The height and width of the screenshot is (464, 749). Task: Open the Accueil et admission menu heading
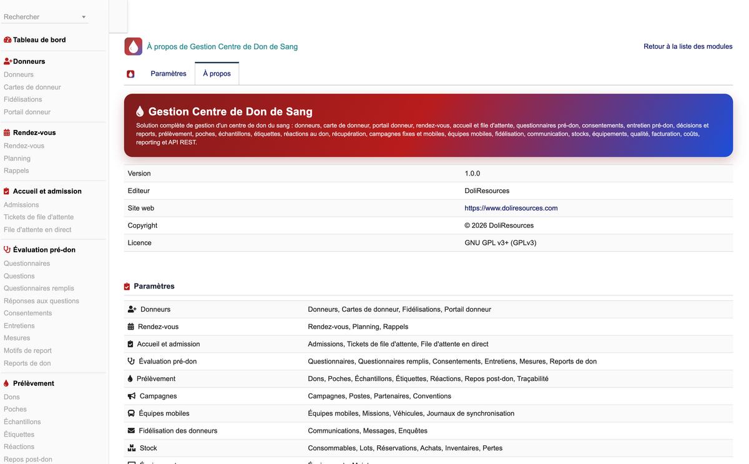coord(47,192)
